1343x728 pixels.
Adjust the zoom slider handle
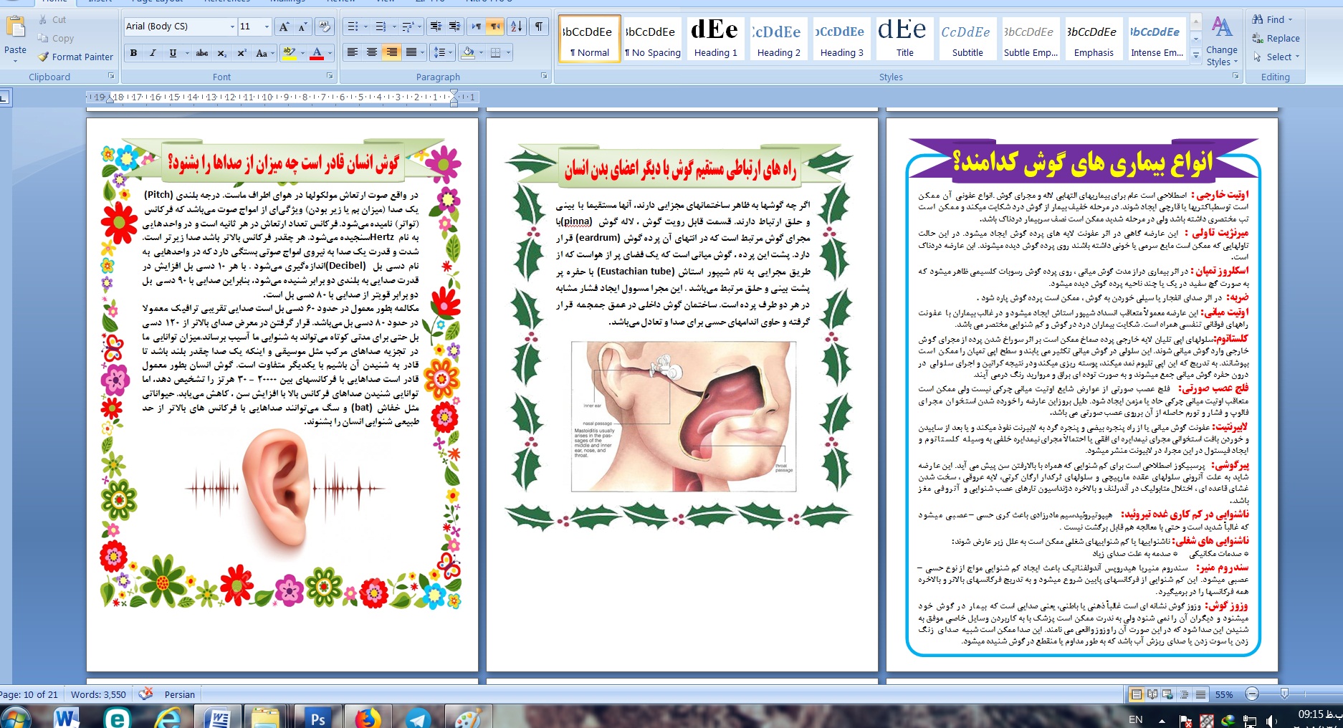[1284, 694]
